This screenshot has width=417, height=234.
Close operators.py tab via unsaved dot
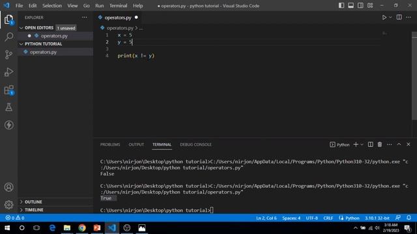136,18
